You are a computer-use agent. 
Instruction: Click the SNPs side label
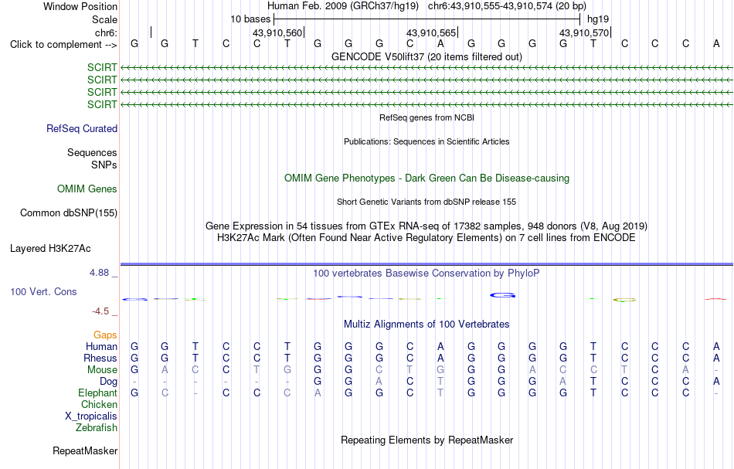coord(104,165)
